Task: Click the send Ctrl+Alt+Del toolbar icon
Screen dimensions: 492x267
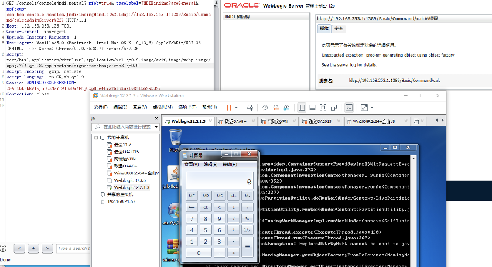Action: [250, 108]
